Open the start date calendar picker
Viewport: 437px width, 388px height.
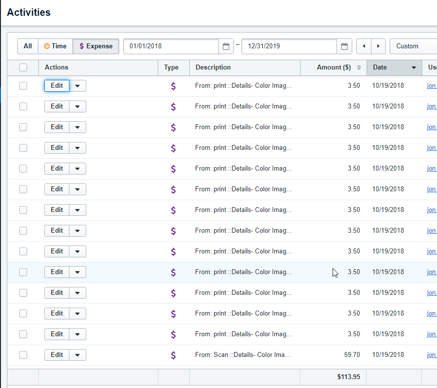(x=226, y=46)
